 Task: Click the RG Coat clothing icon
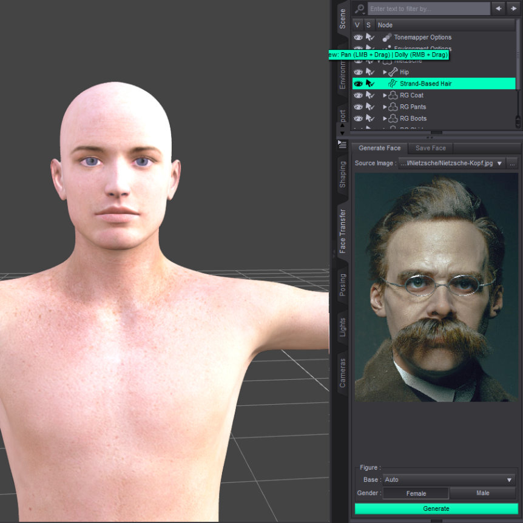click(x=393, y=95)
